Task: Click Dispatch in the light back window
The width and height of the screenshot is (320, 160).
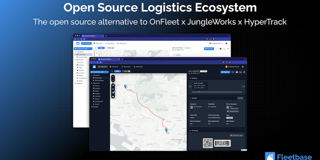Action: coord(209,49)
